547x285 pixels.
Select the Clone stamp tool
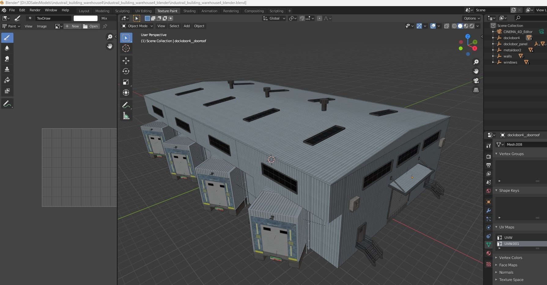click(7, 69)
